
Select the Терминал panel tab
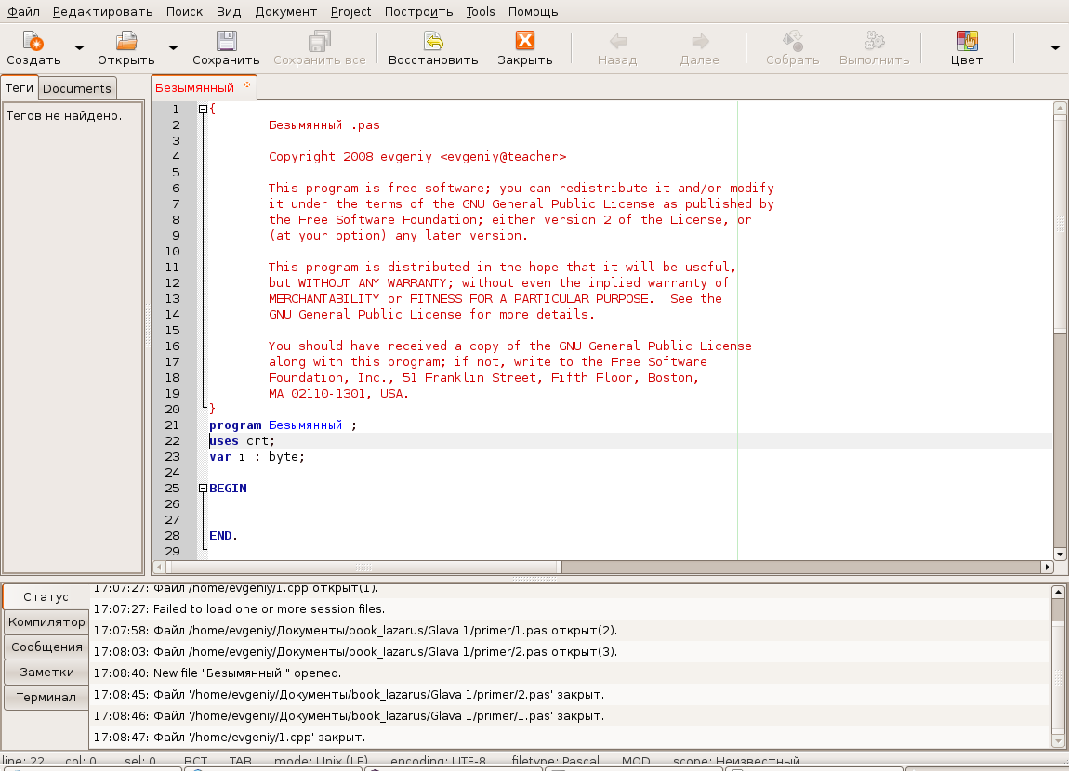click(x=46, y=698)
